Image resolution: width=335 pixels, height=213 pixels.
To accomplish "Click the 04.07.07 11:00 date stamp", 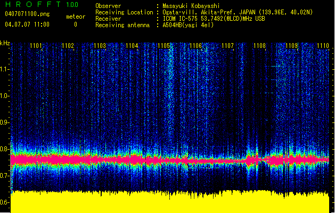I will tap(27, 24).
